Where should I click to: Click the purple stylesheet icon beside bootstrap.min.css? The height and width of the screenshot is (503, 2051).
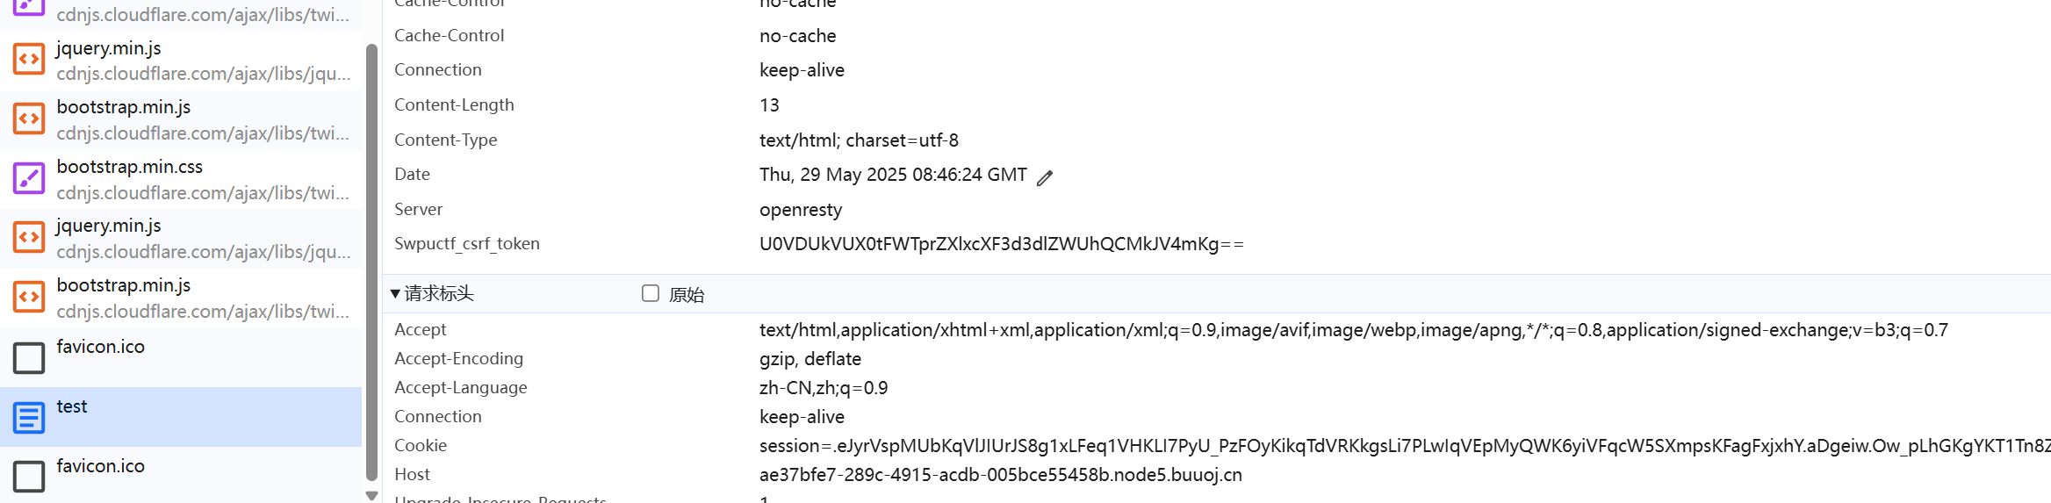(x=29, y=178)
